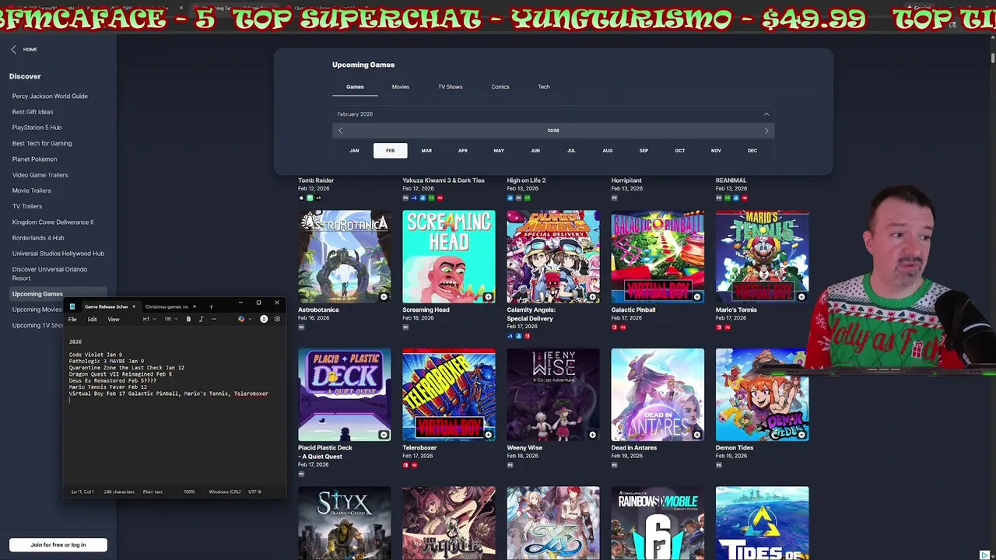Select the highlighted FEB month

pyautogui.click(x=390, y=150)
